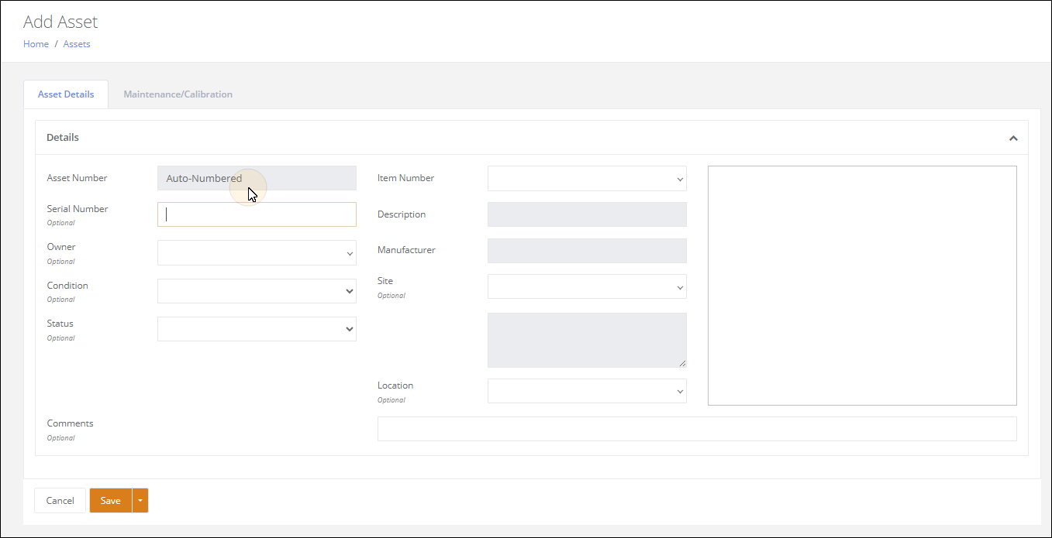This screenshot has height=538, width=1052.
Task: Open the Condition dropdown
Action: click(257, 291)
